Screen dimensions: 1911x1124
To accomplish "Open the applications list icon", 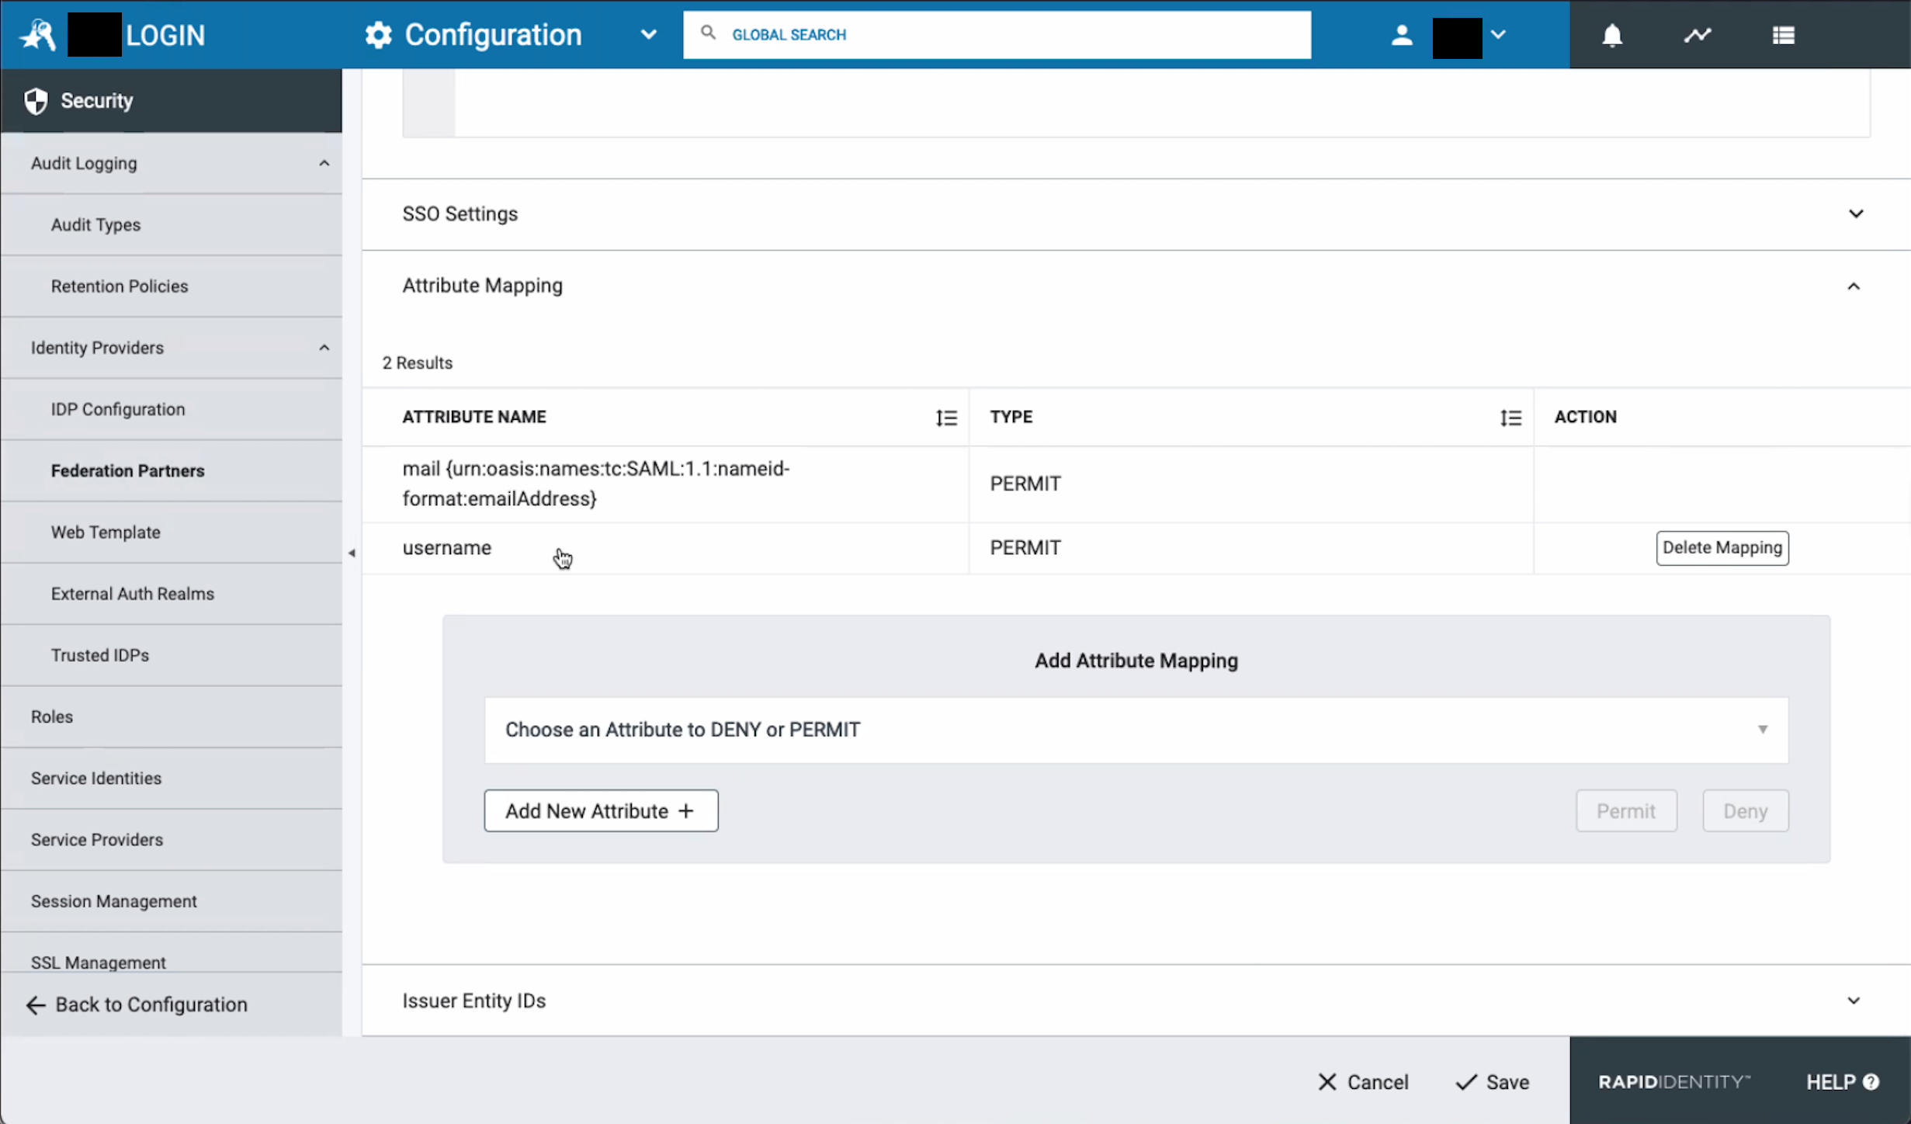I will click(x=1783, y=35).
